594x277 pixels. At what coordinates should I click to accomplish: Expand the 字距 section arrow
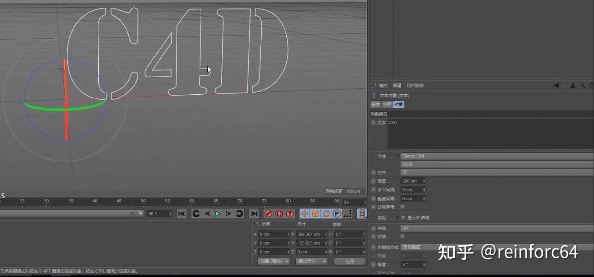[x=398, y=217]
